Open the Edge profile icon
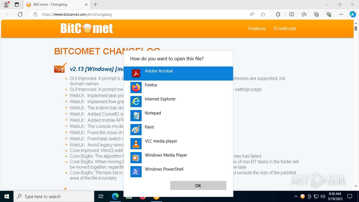Screen dimensions: 359x202 [6, 4]
